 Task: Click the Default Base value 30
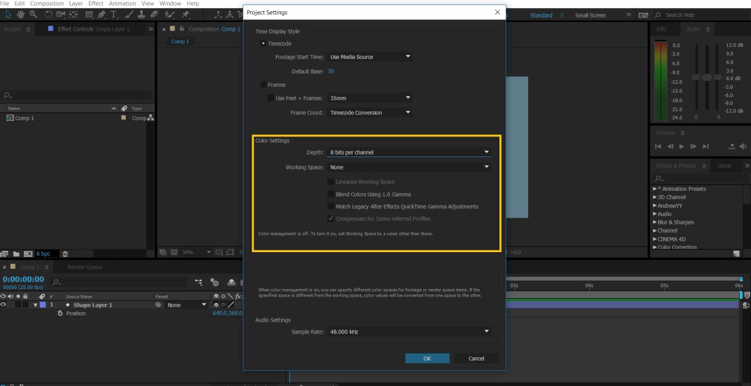coord(330,71)
